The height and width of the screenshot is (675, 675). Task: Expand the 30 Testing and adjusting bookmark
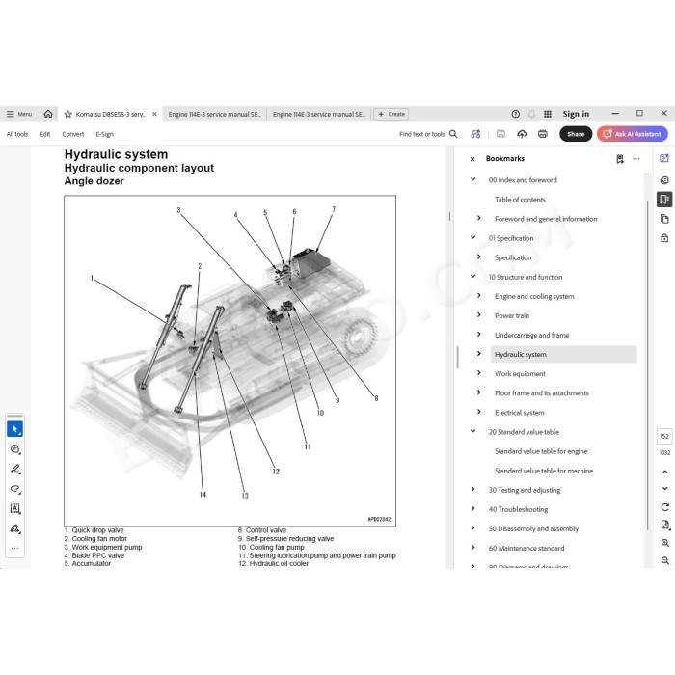(x=472, y=490)
